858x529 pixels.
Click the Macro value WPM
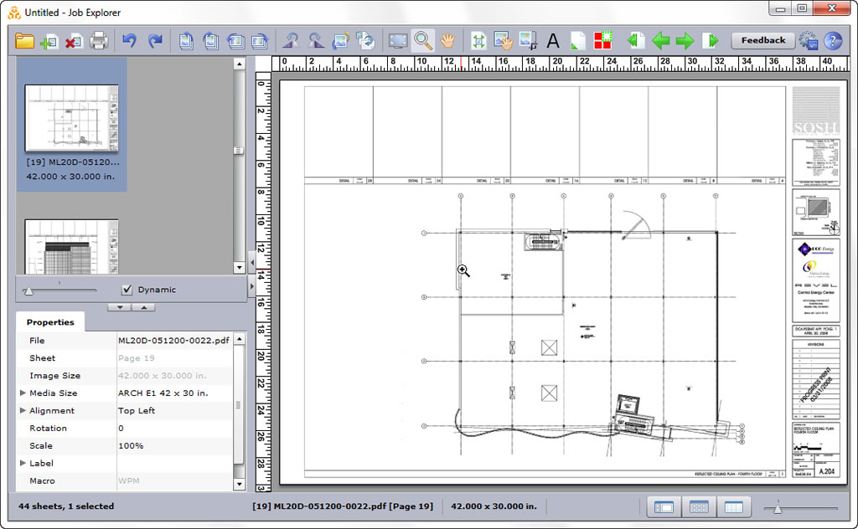point(129,480)
